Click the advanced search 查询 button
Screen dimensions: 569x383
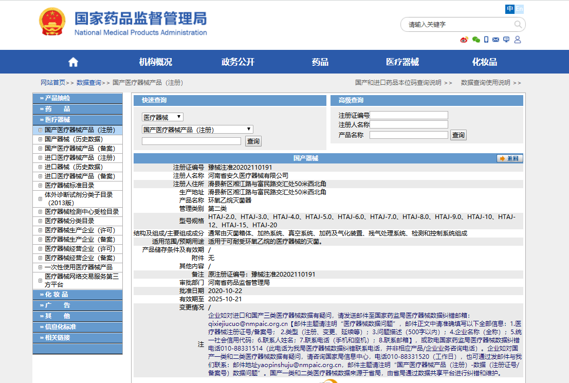(x=458, y=135)
